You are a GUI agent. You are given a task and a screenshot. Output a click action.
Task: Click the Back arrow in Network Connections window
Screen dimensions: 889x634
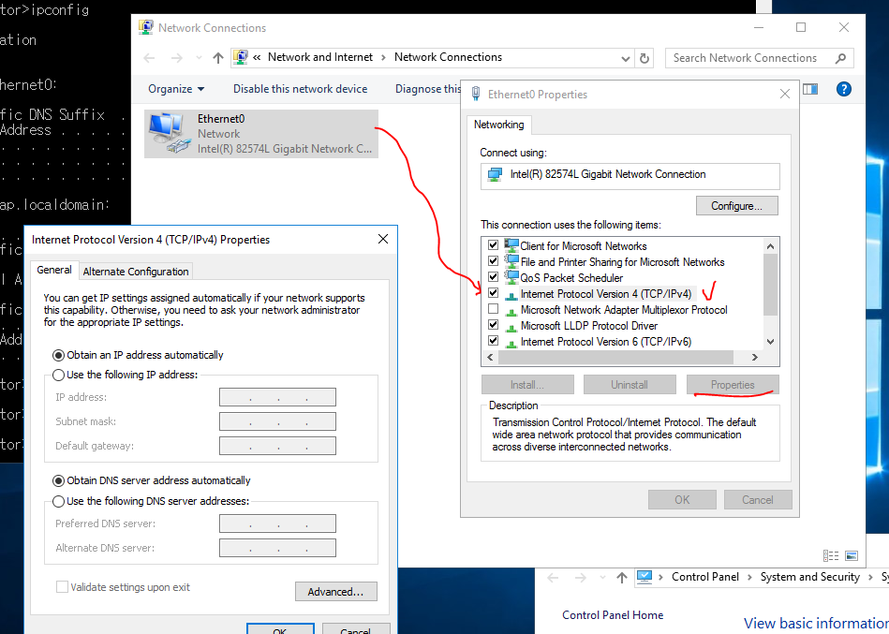(x=150, y=58)
